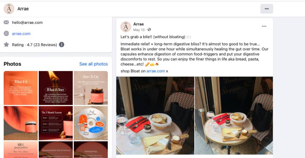Screen dimensions: 305x158
Task: Open the 'What It Is' photo thumbnail
Action: [x=21, y=88]
